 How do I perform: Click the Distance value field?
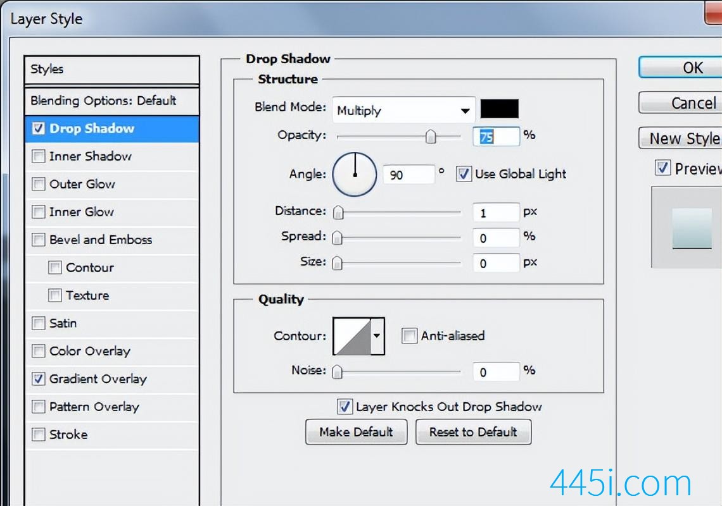click(497, 213)
